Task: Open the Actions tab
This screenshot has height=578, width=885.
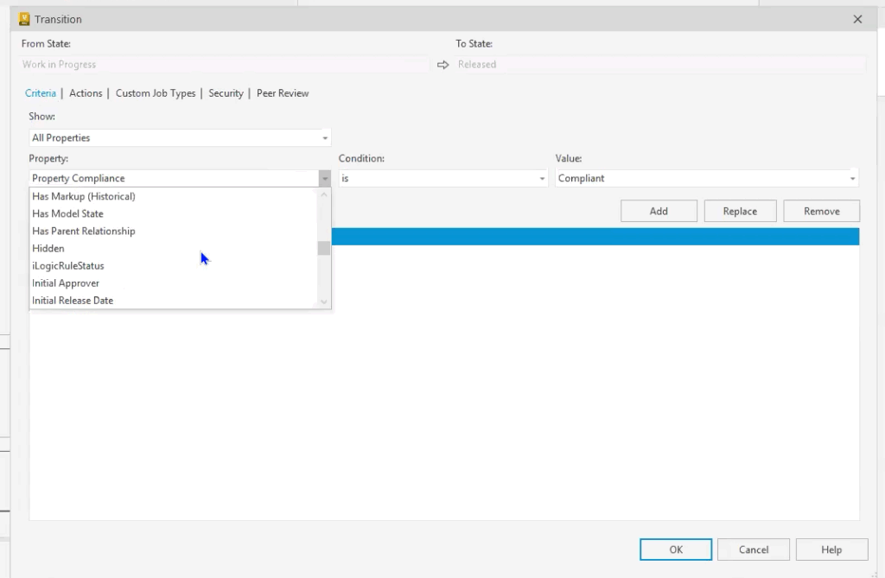Action: [86, 93]
